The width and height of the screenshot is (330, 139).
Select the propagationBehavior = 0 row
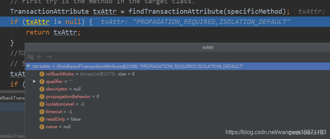[178, 97]
